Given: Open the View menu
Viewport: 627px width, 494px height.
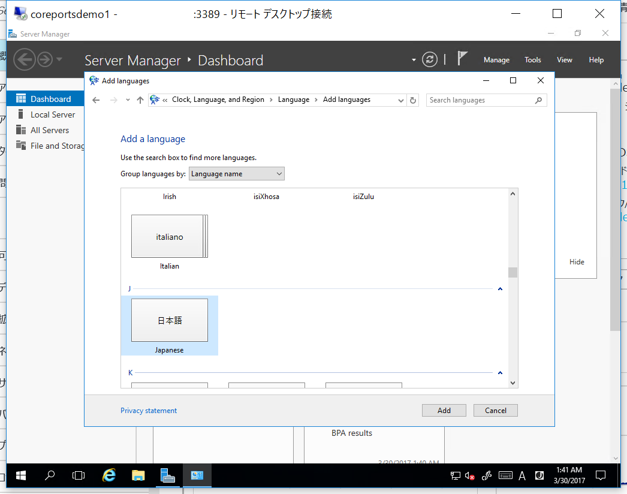Looking at the screenshot, I should pyautogui.click(x=564, y=59).
